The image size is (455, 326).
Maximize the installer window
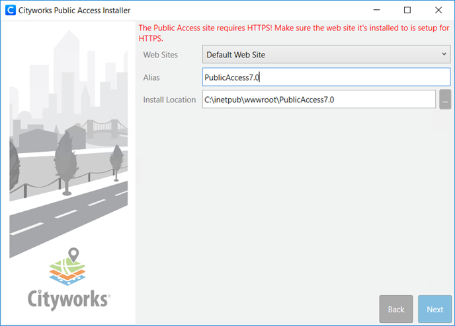click(407, 11)
